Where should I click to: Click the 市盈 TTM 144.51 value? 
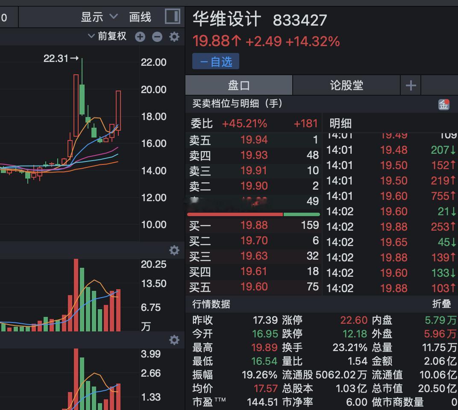point(262,402)
